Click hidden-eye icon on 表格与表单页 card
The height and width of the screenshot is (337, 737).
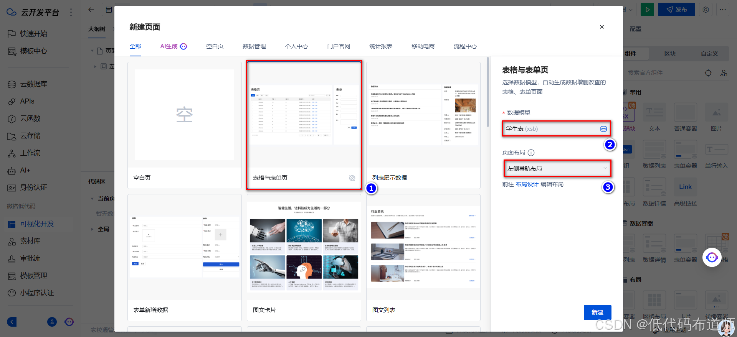tap(352, 178)
